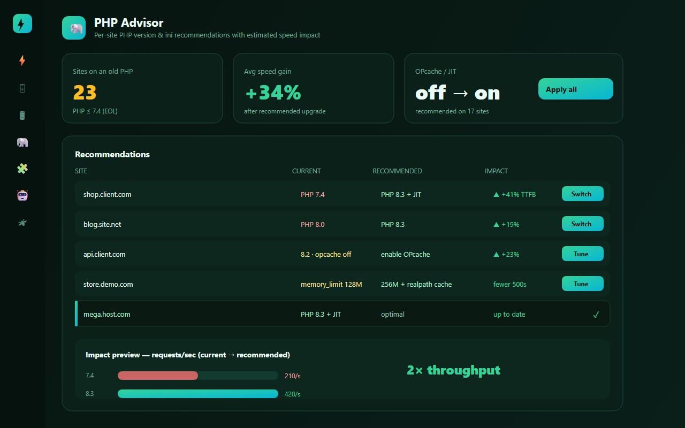Open the bottom satellite sidebar icon
Screen dimensions: 685x428
click(x=22, y=223)
